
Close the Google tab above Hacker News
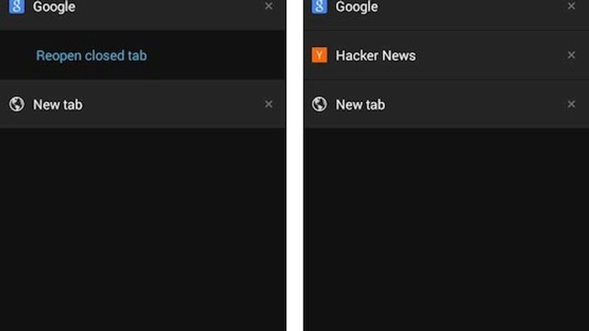[572, 6]
